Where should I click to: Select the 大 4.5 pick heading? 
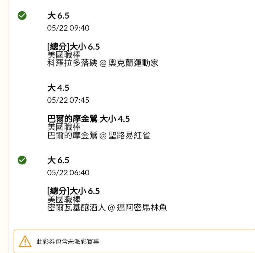click(58, 88)
